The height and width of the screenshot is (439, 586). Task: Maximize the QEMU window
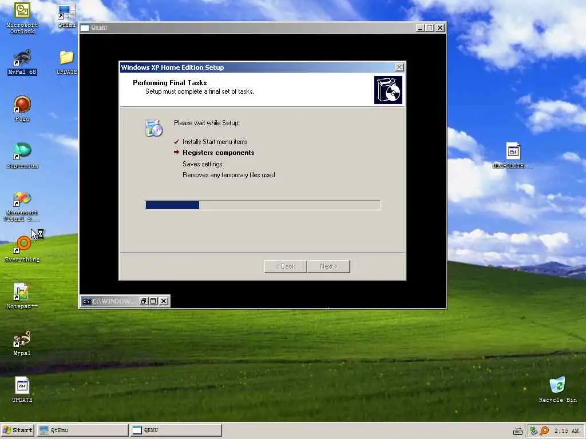click(429, 27)
